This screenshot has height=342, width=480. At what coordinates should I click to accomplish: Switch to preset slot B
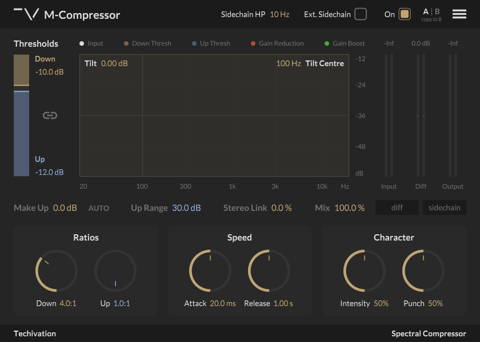437,11
